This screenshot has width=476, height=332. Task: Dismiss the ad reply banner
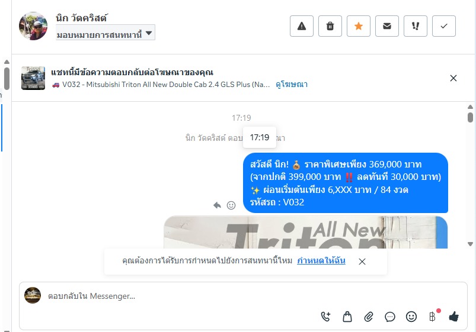click(x=453, y=78)
